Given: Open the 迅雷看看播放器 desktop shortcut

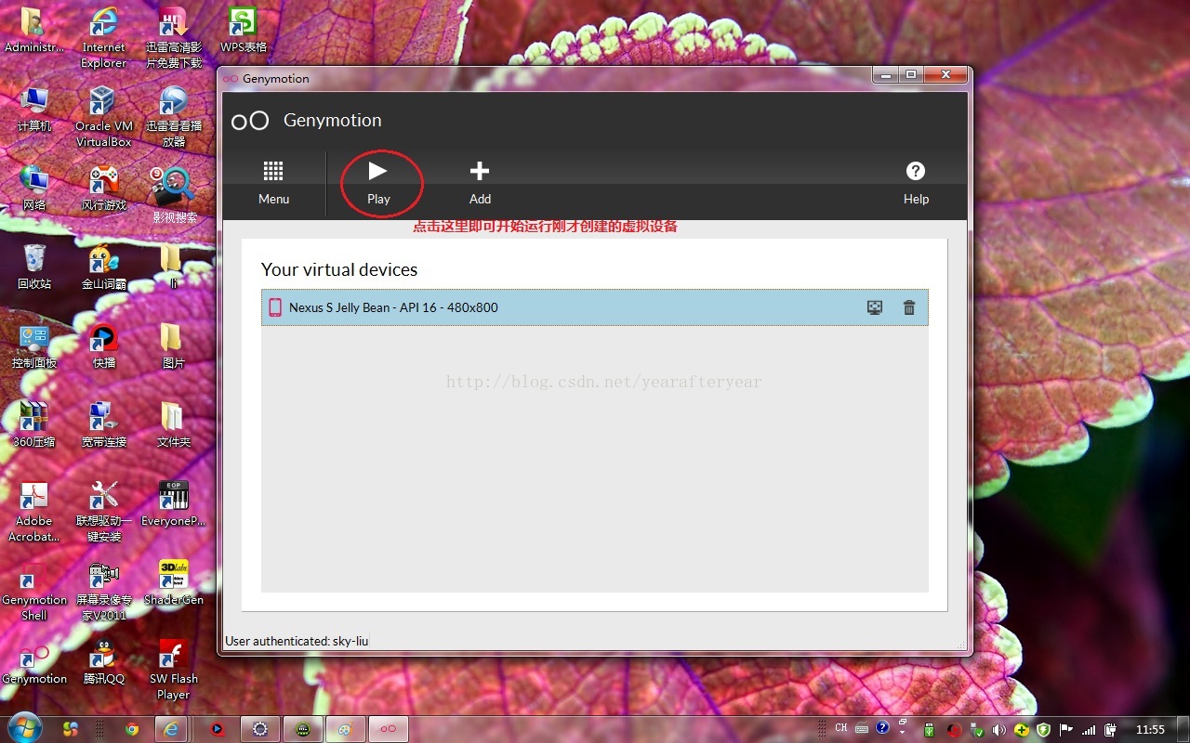Looking at the screenshot, I should [173, 117].
